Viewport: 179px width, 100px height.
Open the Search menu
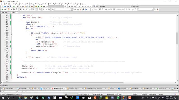15,4
